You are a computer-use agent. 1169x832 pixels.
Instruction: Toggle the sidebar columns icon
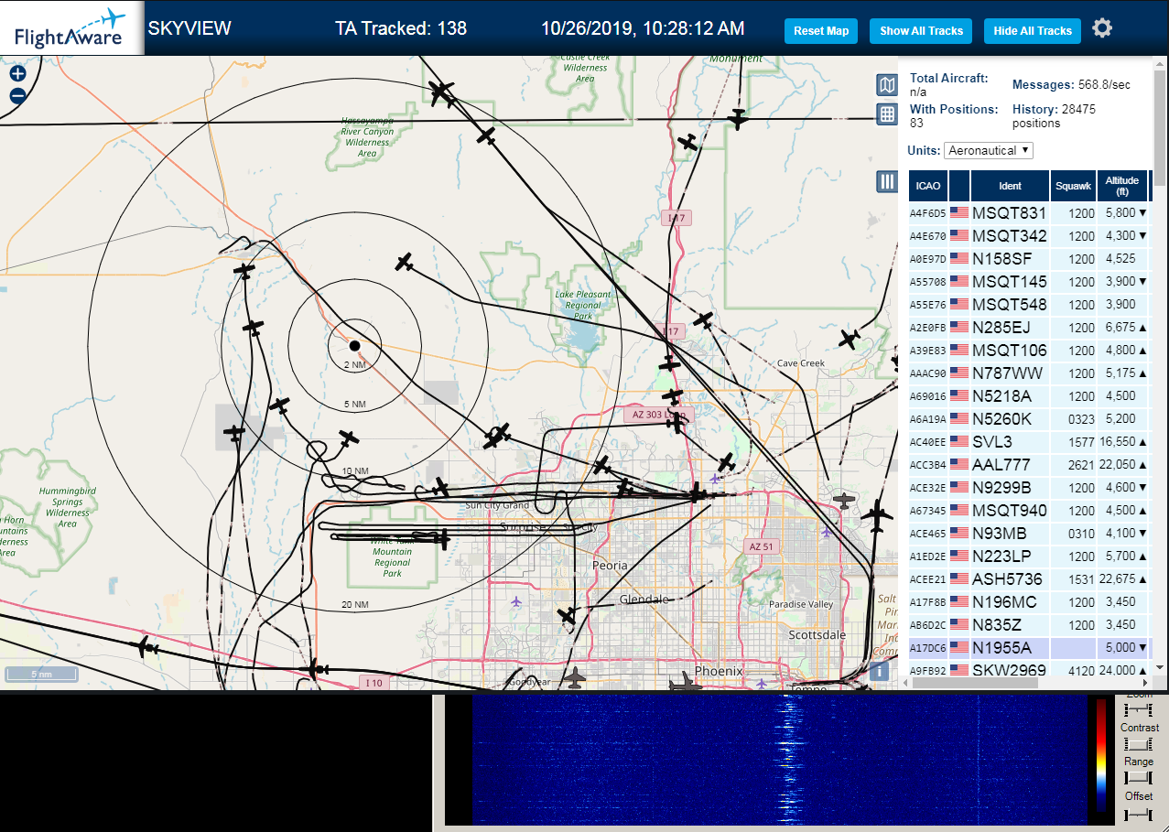pos(886,181)
